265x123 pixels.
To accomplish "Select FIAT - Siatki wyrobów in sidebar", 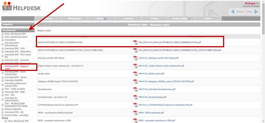I will 15,89.
